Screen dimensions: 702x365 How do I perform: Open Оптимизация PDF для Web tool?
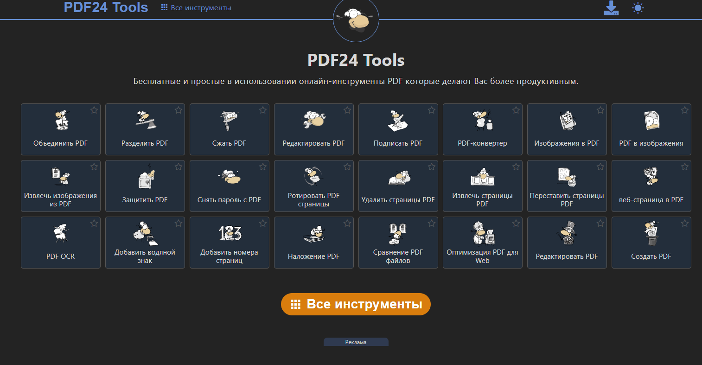pyautogui.click(x=483, y=243)
